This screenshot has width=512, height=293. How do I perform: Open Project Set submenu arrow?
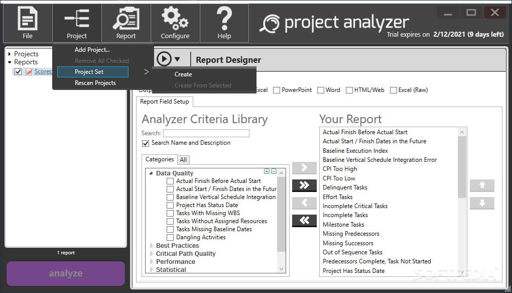click(146, 72)
